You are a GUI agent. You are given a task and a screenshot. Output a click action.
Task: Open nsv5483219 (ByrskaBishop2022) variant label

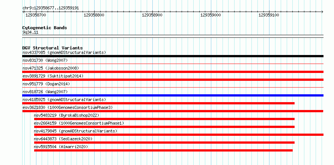[66, 115]
